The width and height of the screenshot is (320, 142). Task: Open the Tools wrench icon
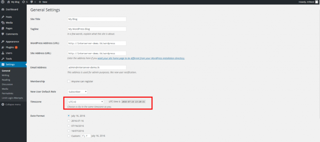point(3,59)
